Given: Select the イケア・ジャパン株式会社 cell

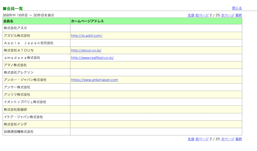Looking at the screenshot, I should point(37,117).
